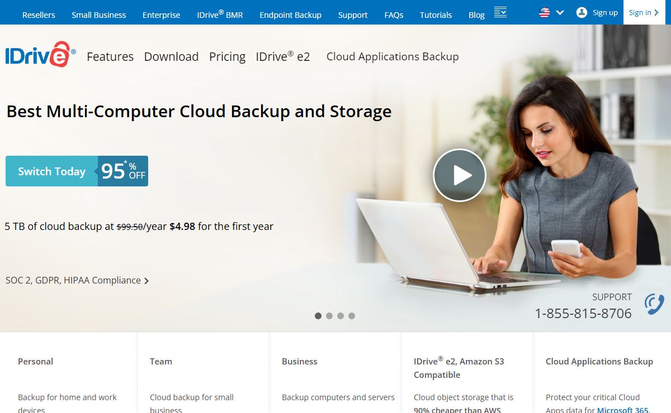671x413 pixels.
Task: Open Pricing page
Action: (x=227, y=56)
